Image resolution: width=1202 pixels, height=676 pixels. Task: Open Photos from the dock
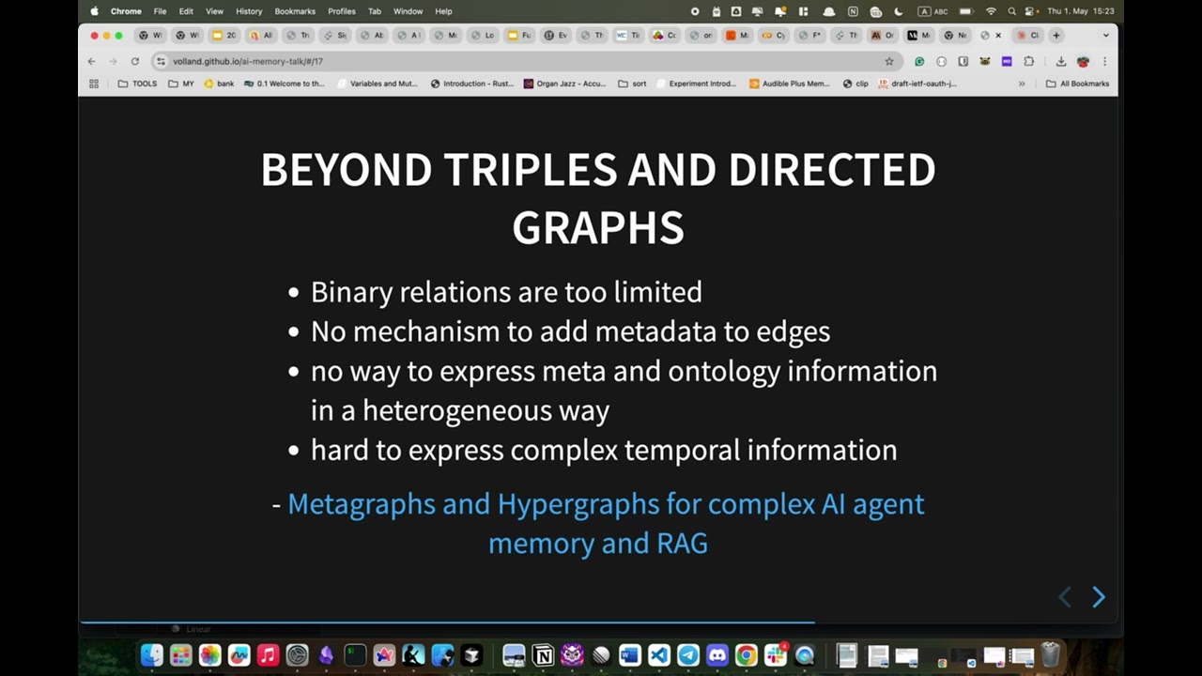click(x=209, y=654)
